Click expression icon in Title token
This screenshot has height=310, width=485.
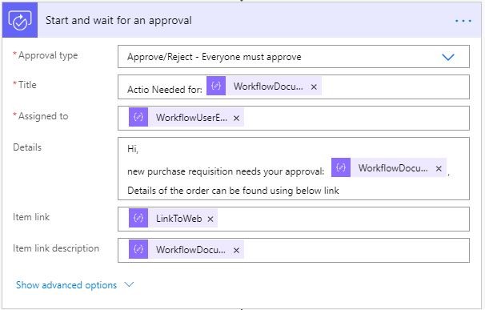[x=216, y=86]
